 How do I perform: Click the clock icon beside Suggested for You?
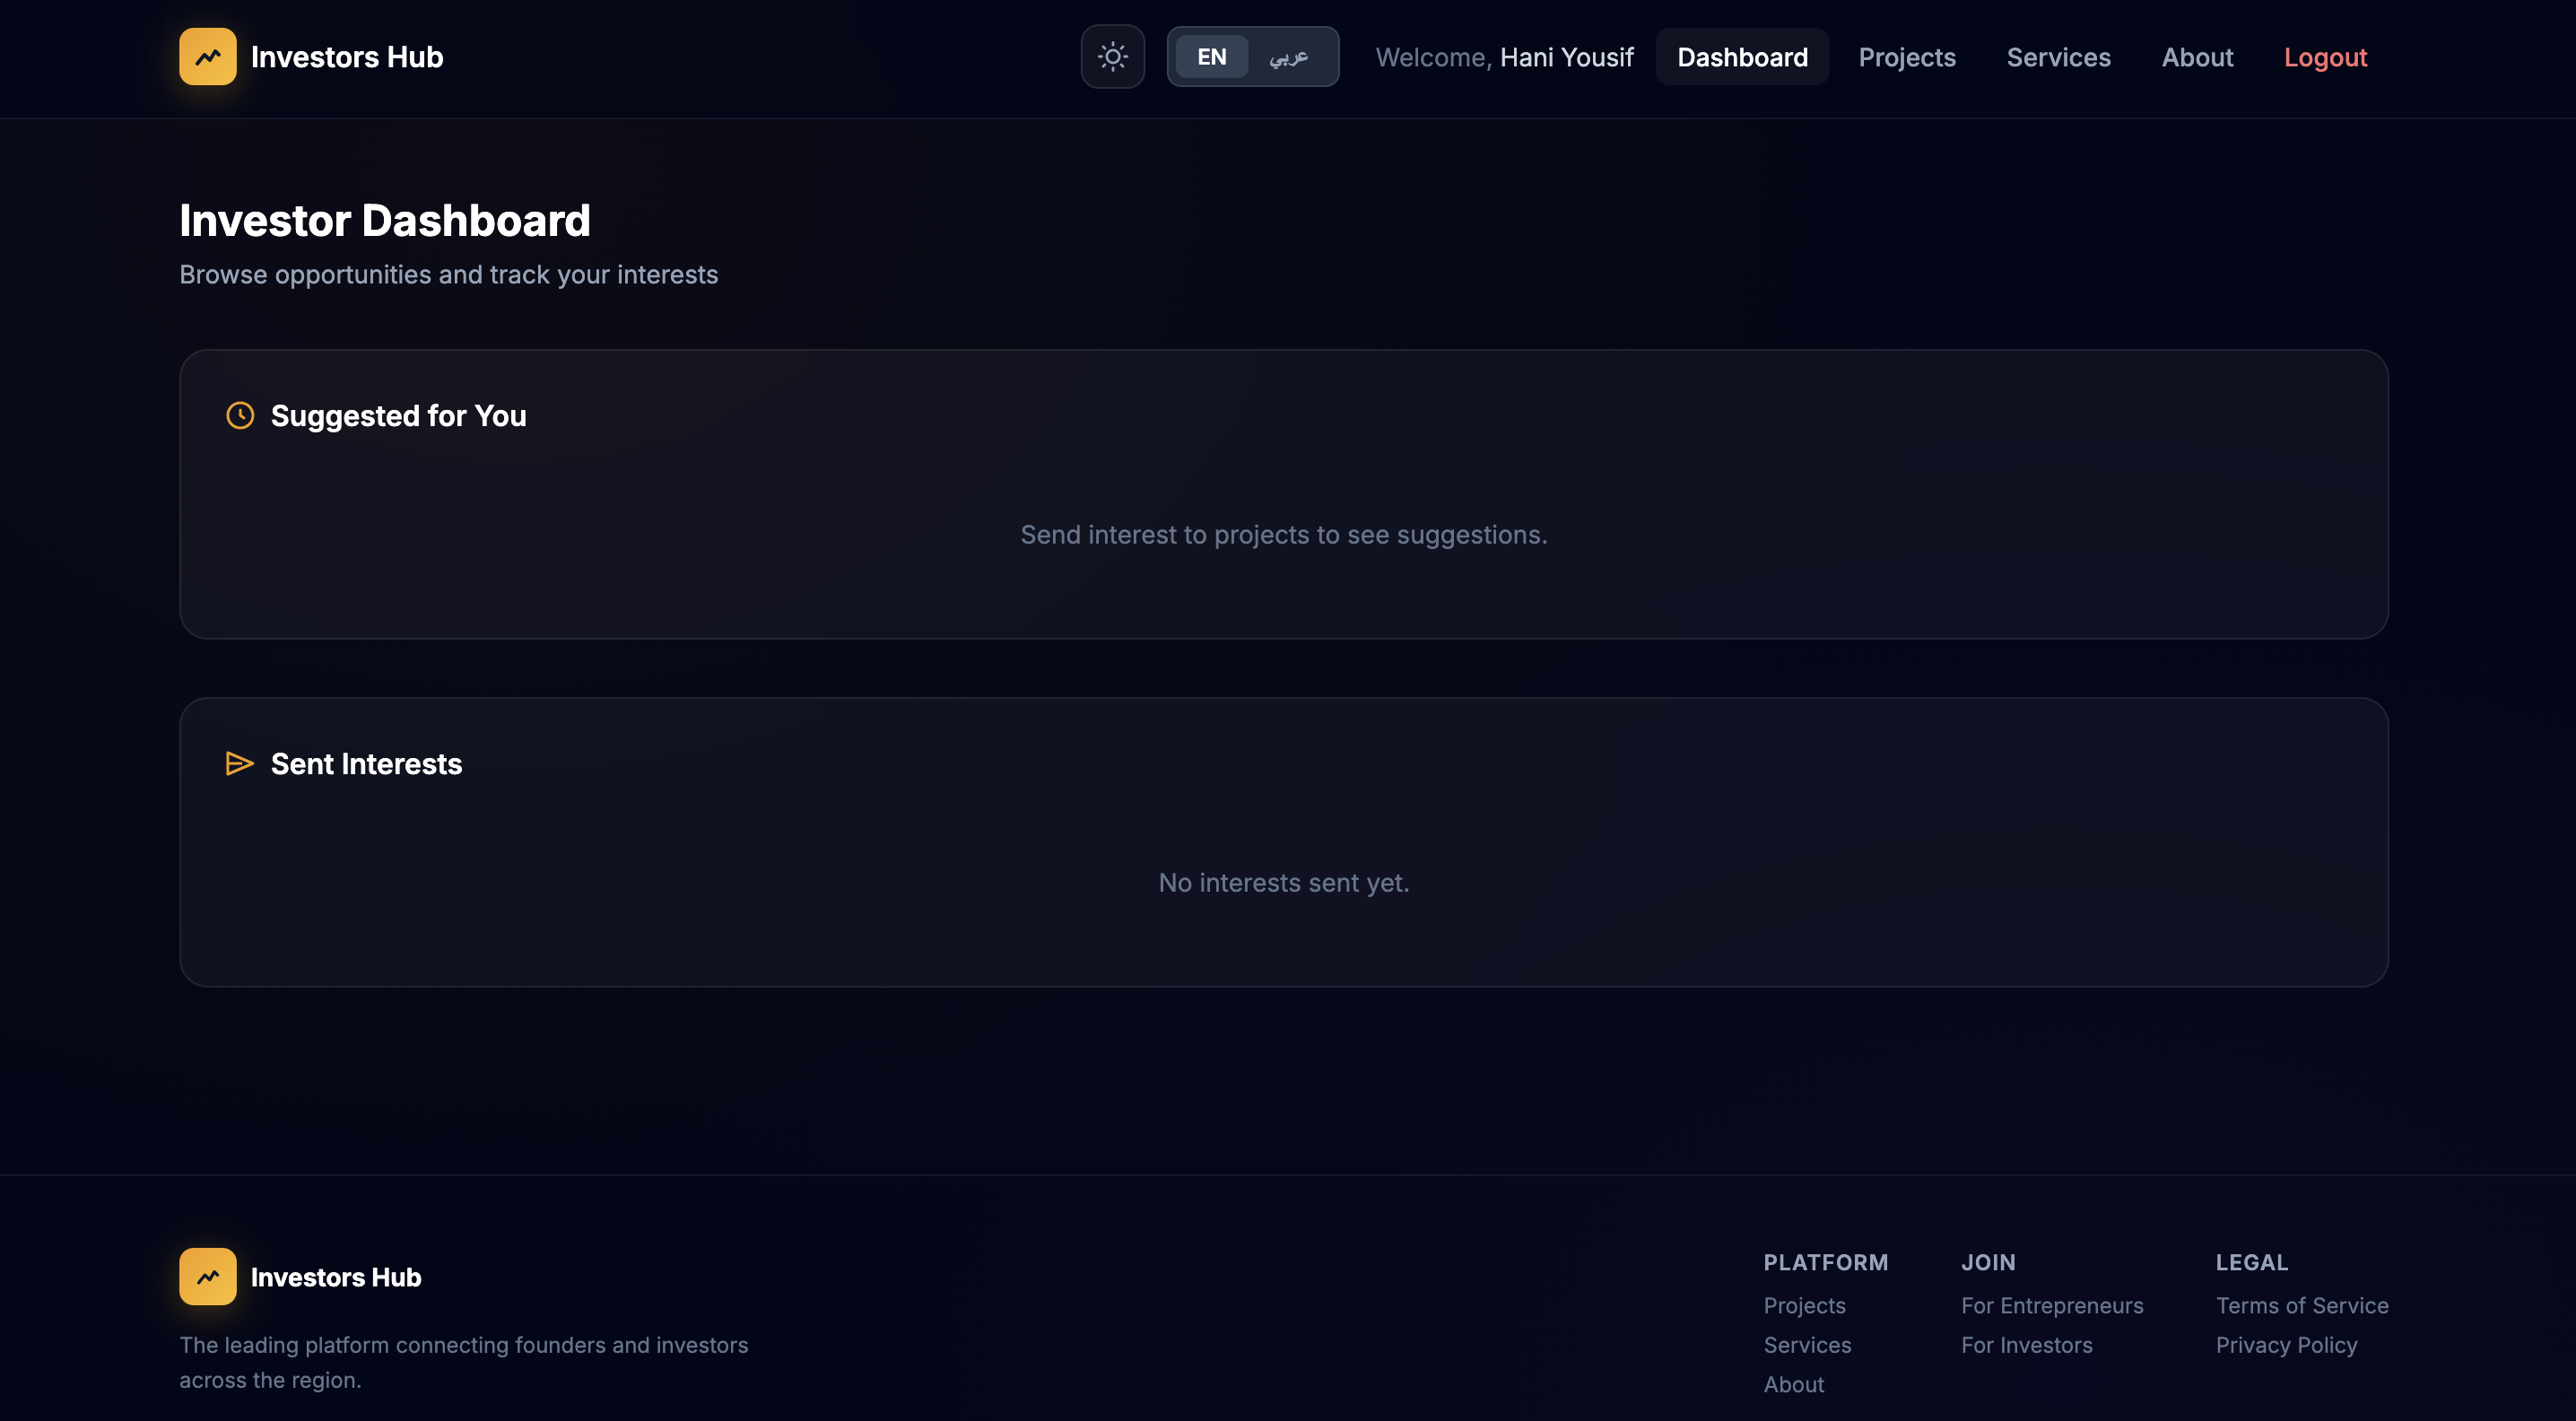tap(240, 415)
